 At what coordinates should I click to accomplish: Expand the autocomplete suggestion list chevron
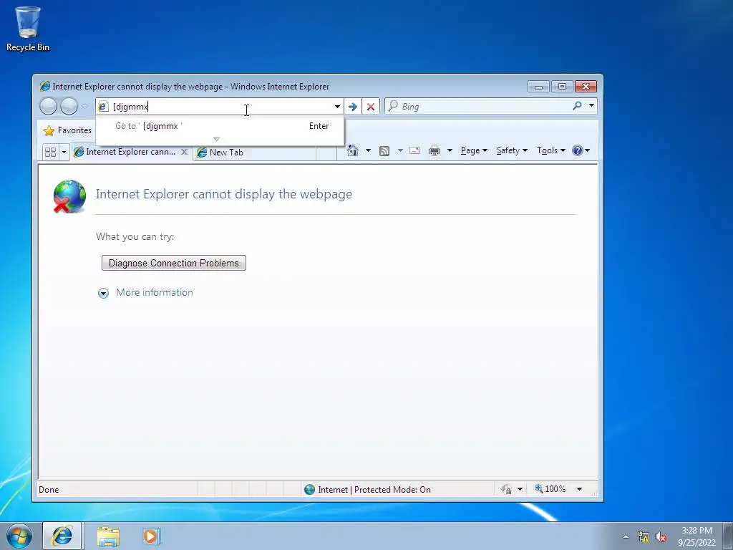(x=216, y=139)
